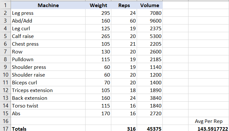Select the Reps header cell

(124, 5)
